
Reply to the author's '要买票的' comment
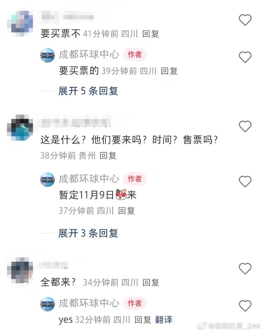click(169, 71)
